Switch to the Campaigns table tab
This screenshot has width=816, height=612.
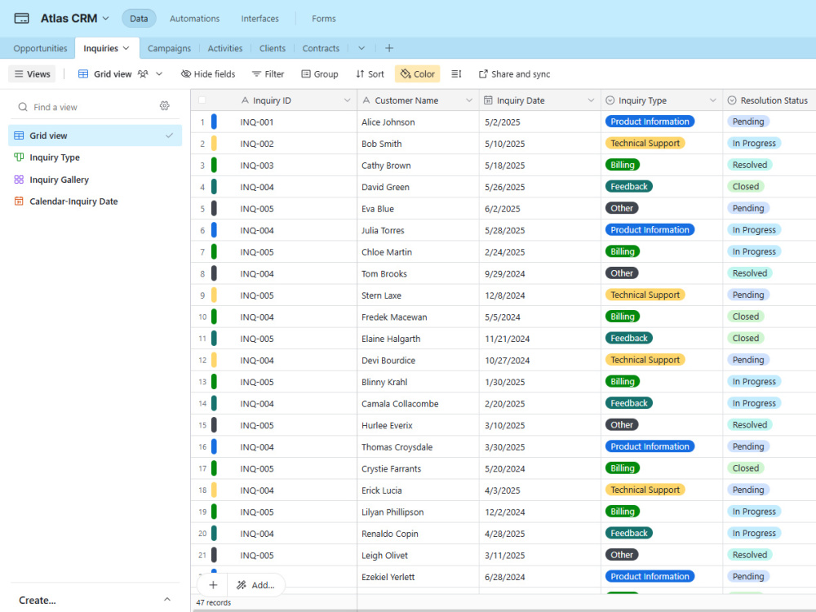(x=169, y=48)
